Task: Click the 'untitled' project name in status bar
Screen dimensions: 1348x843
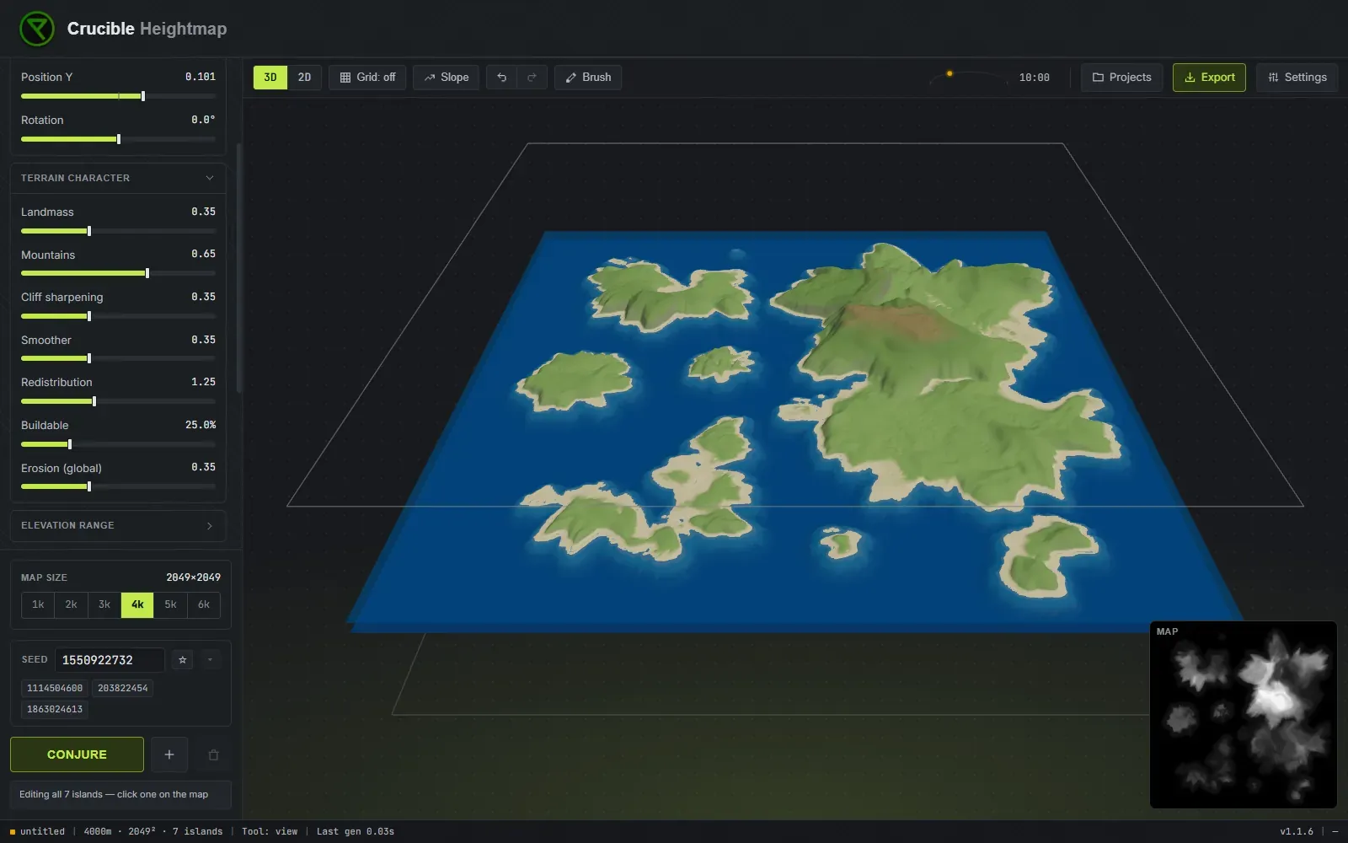Action: [42, 831]
